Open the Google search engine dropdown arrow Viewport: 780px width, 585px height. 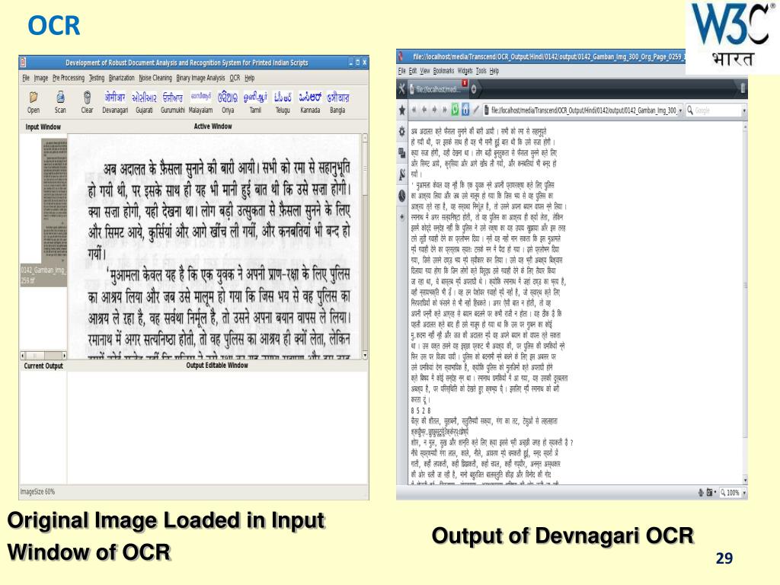(744, 110)
